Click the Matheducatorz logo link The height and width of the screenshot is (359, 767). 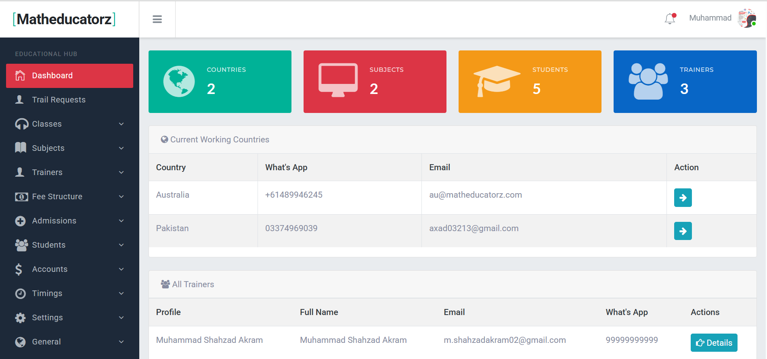pyautogui.click(x=65, y=19)
